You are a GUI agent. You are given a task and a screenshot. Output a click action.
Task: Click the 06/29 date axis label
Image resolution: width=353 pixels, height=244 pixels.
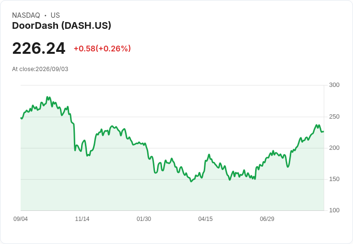pyautogui.click(x=267, y=219)
